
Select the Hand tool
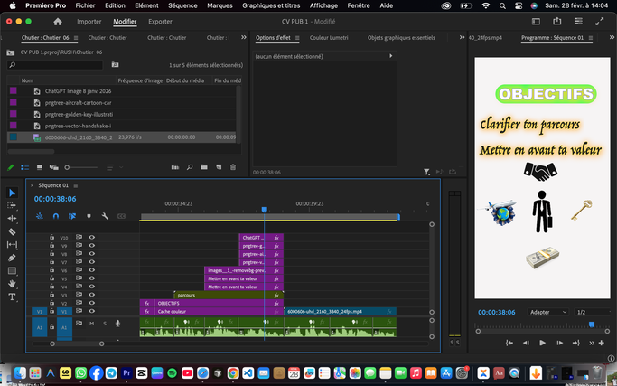(x=12, y=284)
